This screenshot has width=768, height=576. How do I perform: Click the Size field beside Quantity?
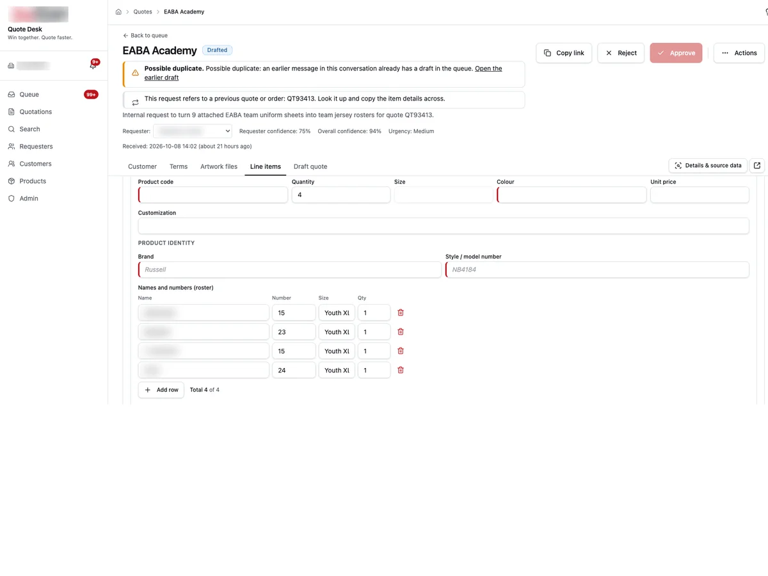(x=444, y=195)
